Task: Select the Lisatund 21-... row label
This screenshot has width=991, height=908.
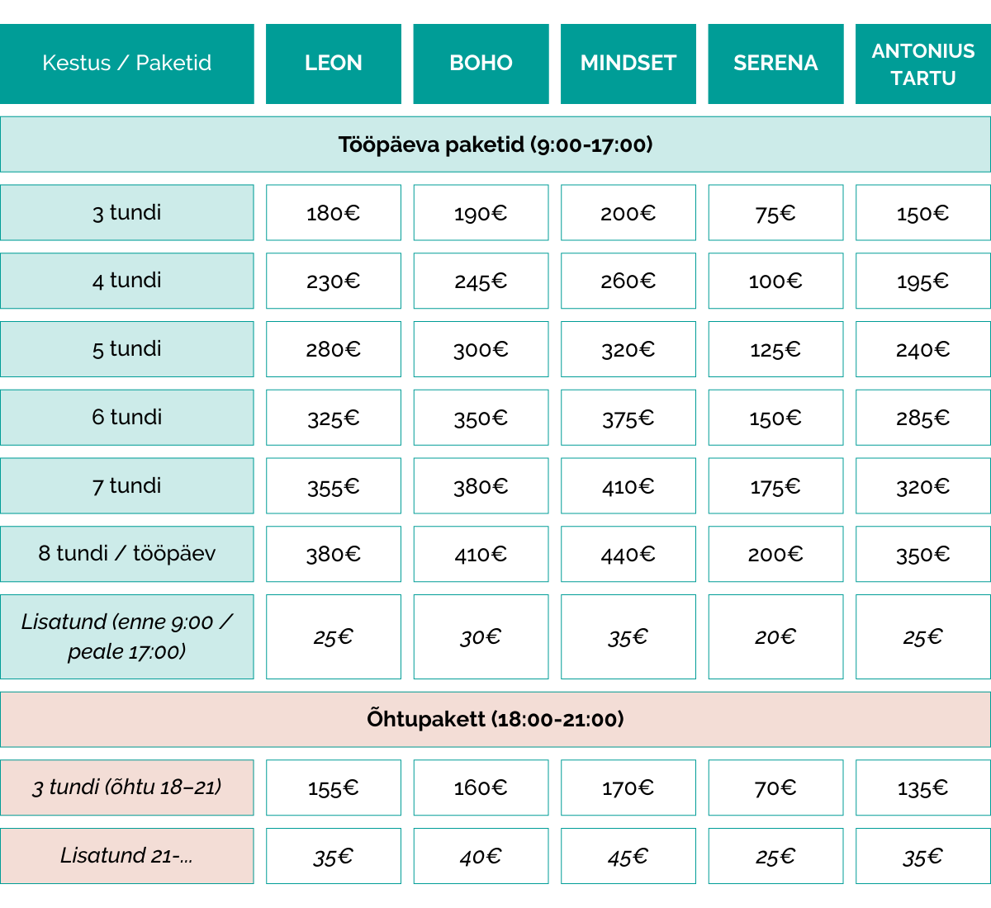Action: [127, 856]
